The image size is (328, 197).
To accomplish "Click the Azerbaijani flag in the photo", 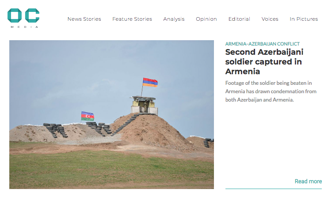I will click(x=88, y=116).
